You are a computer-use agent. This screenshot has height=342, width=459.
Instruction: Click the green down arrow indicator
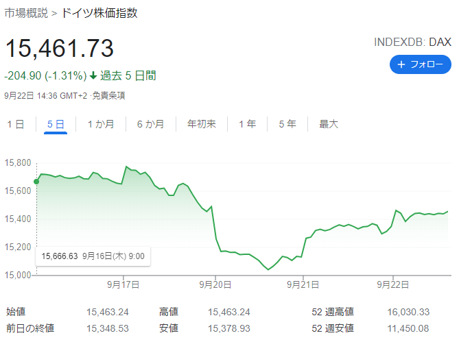pos(93,75)
